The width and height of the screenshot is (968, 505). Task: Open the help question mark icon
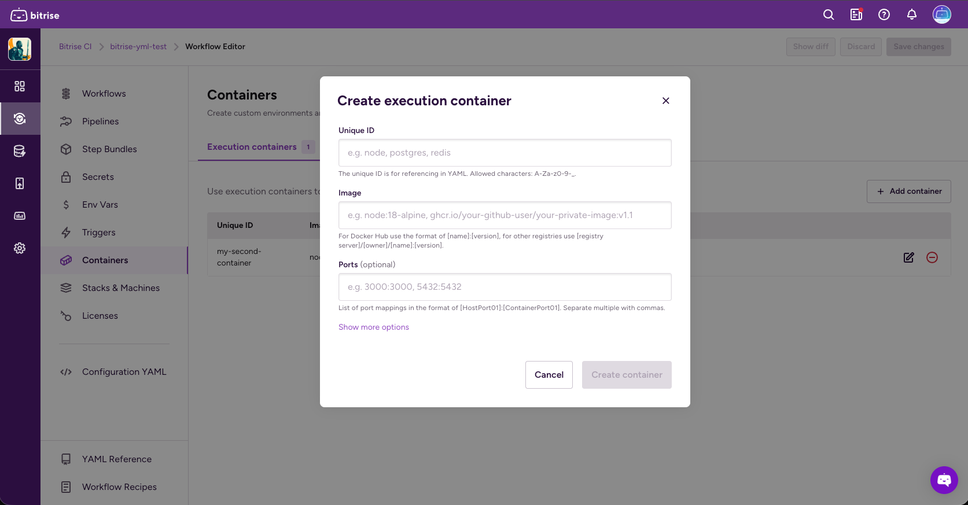point(884,15)
